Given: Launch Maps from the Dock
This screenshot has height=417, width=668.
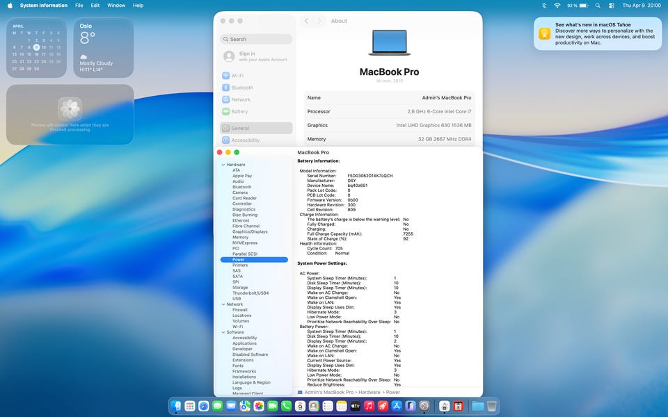Looking at the screenshot, I should pyautogui.click(x=245, y=406).
